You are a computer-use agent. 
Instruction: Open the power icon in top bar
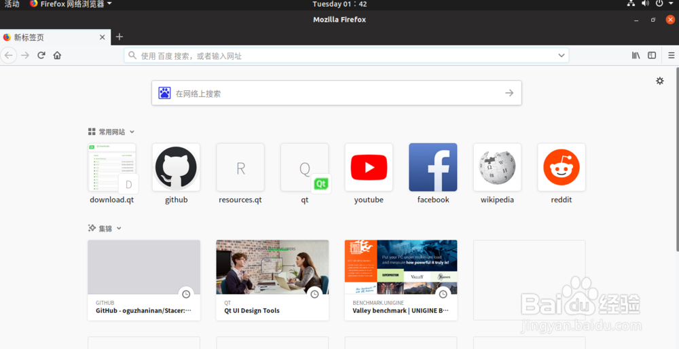[x=659, y=4]
